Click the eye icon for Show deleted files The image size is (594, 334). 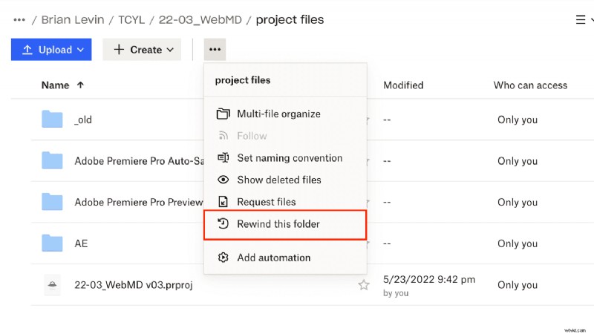click(223, 180)
